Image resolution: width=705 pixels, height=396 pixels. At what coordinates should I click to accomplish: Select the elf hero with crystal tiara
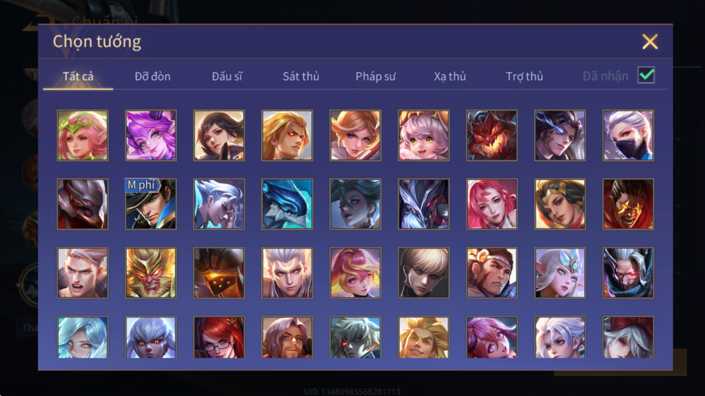(560, 273)
